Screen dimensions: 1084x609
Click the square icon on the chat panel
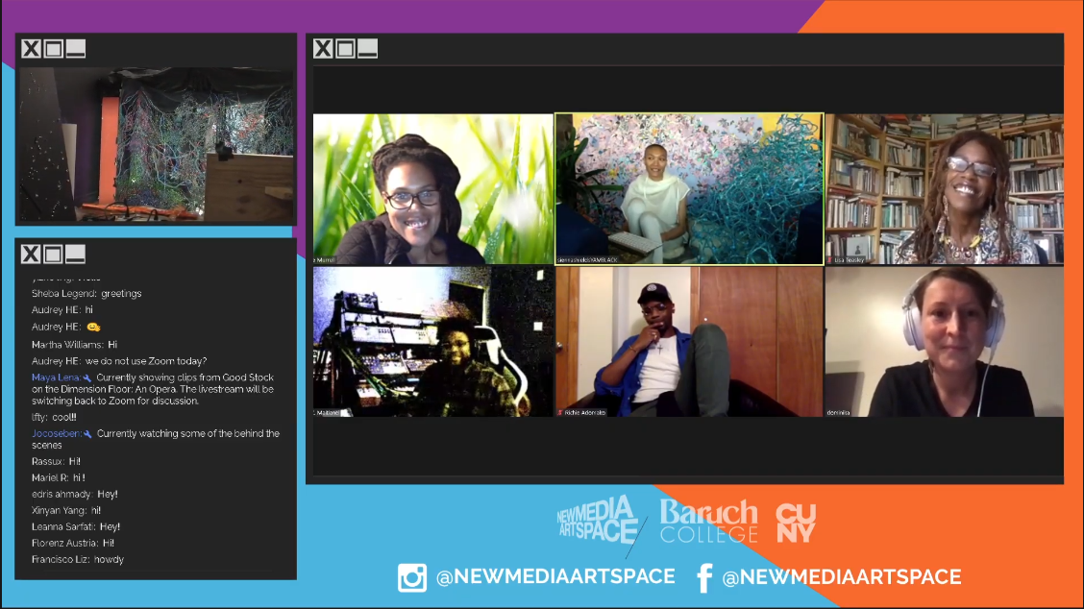53,254
